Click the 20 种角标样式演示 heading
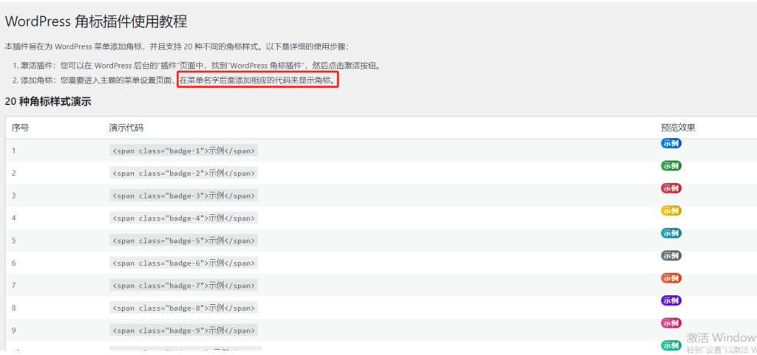 (48, 102)
